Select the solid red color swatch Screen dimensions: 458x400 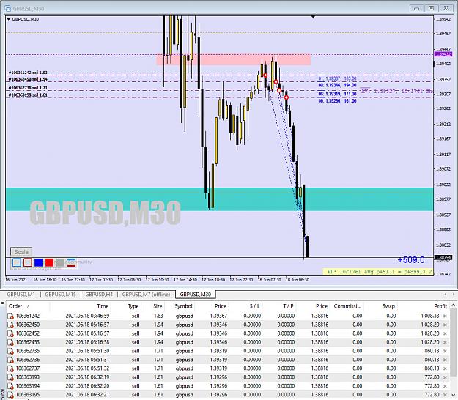49,262
